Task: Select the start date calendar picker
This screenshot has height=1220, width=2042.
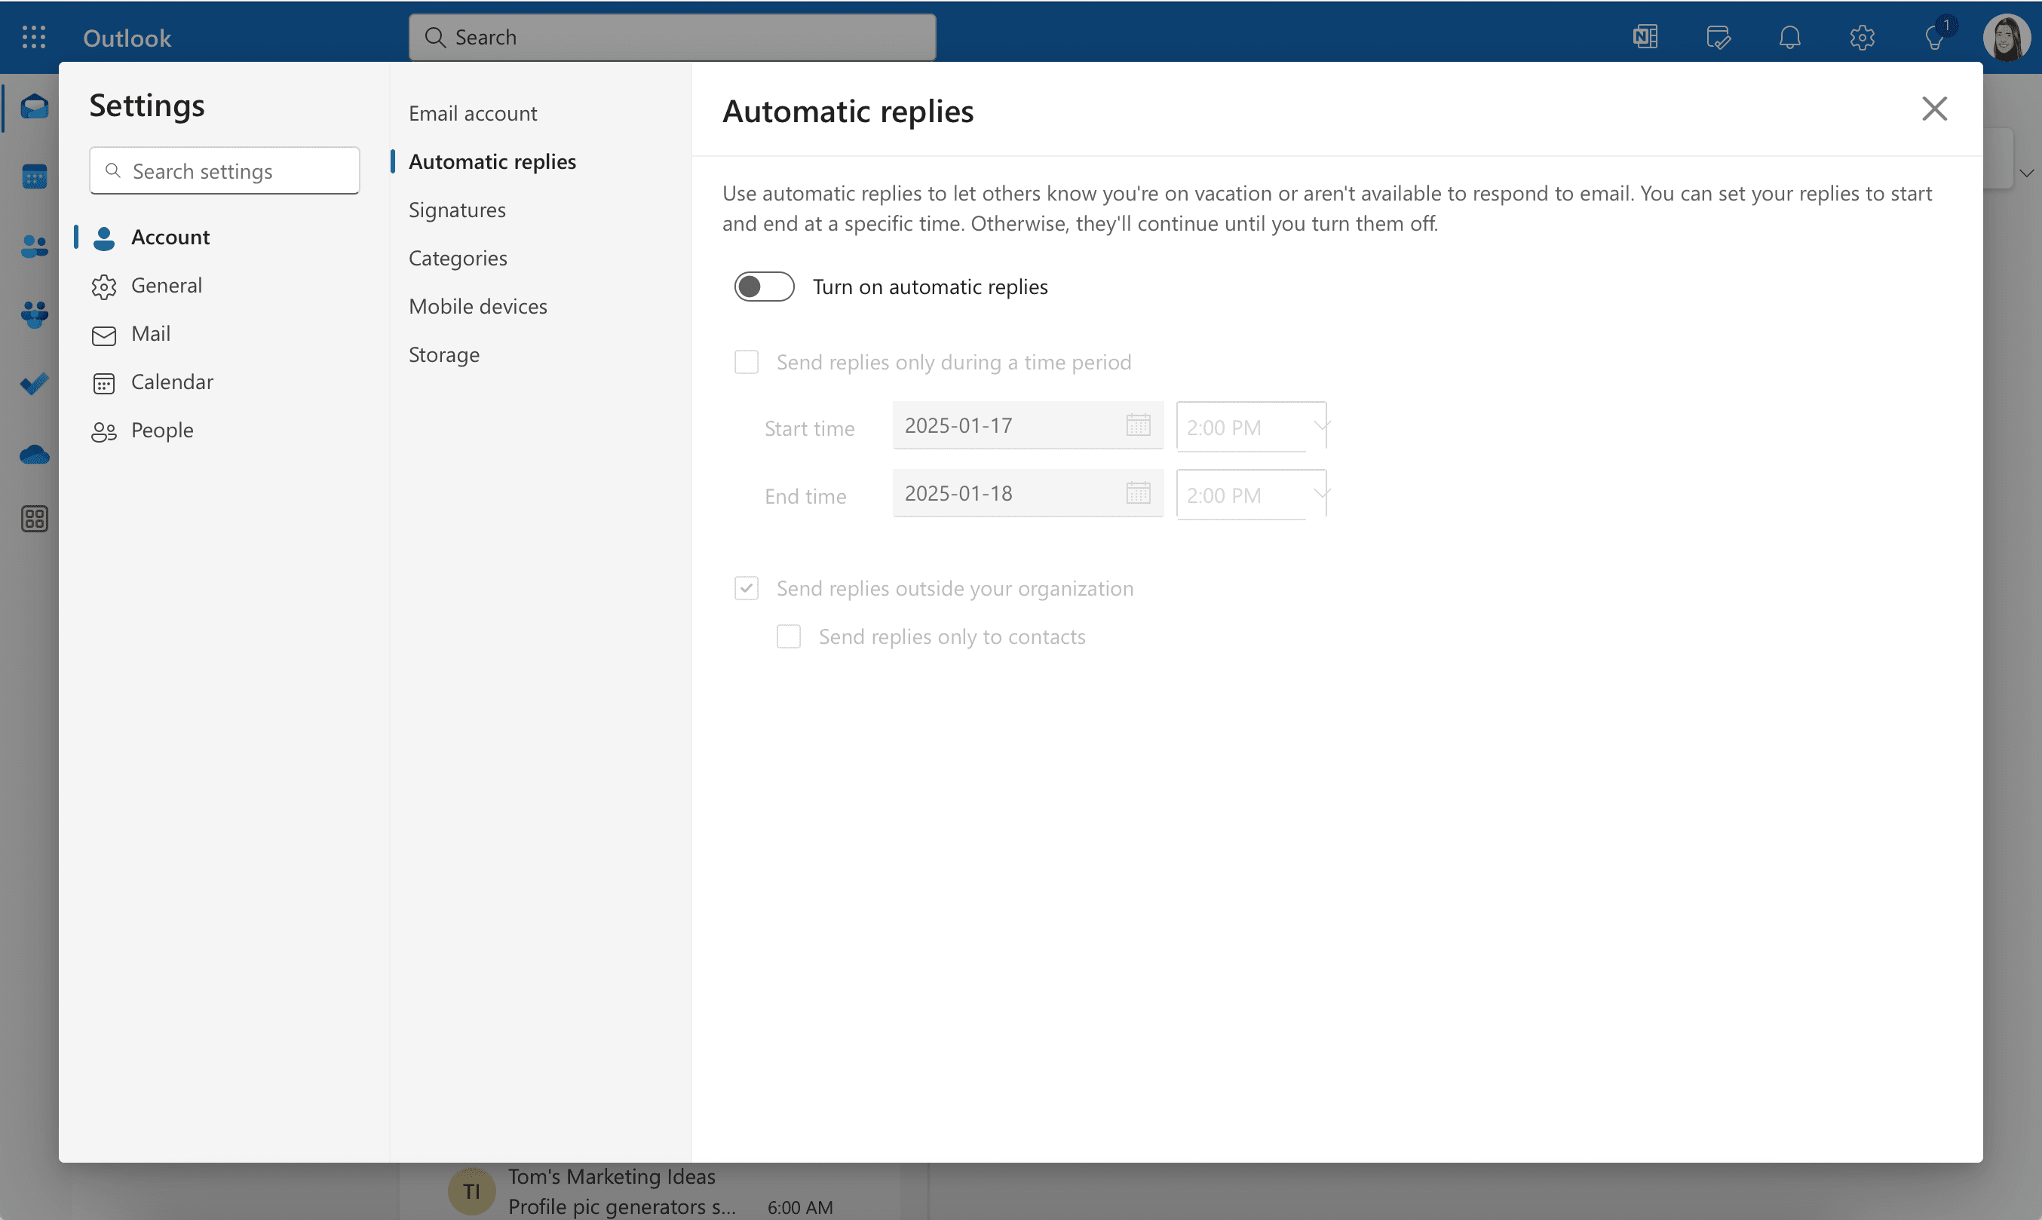Action: 1137,425
